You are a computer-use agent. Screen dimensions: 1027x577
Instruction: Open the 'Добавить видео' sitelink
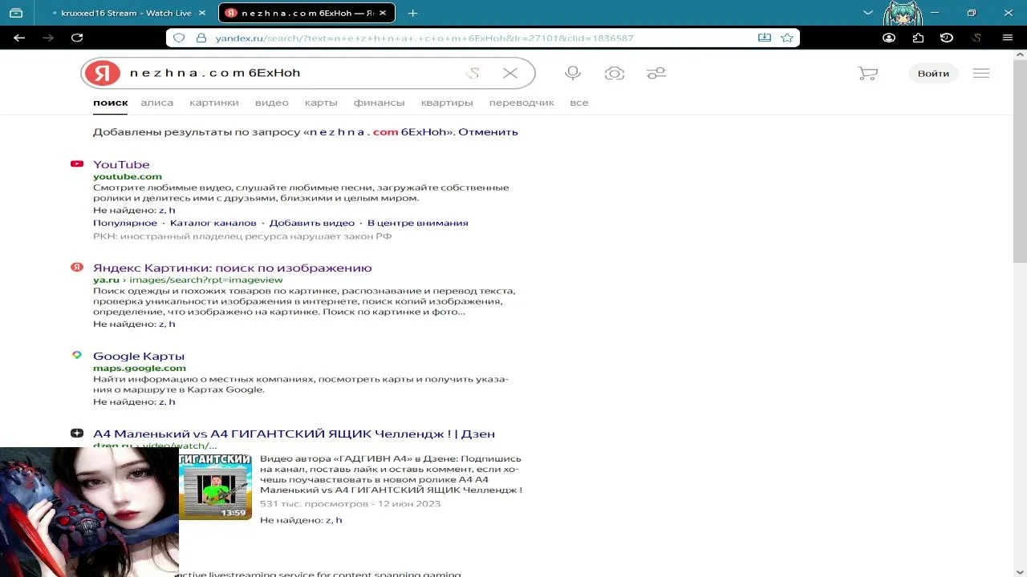pyautogui.click(x=312, y=223)
